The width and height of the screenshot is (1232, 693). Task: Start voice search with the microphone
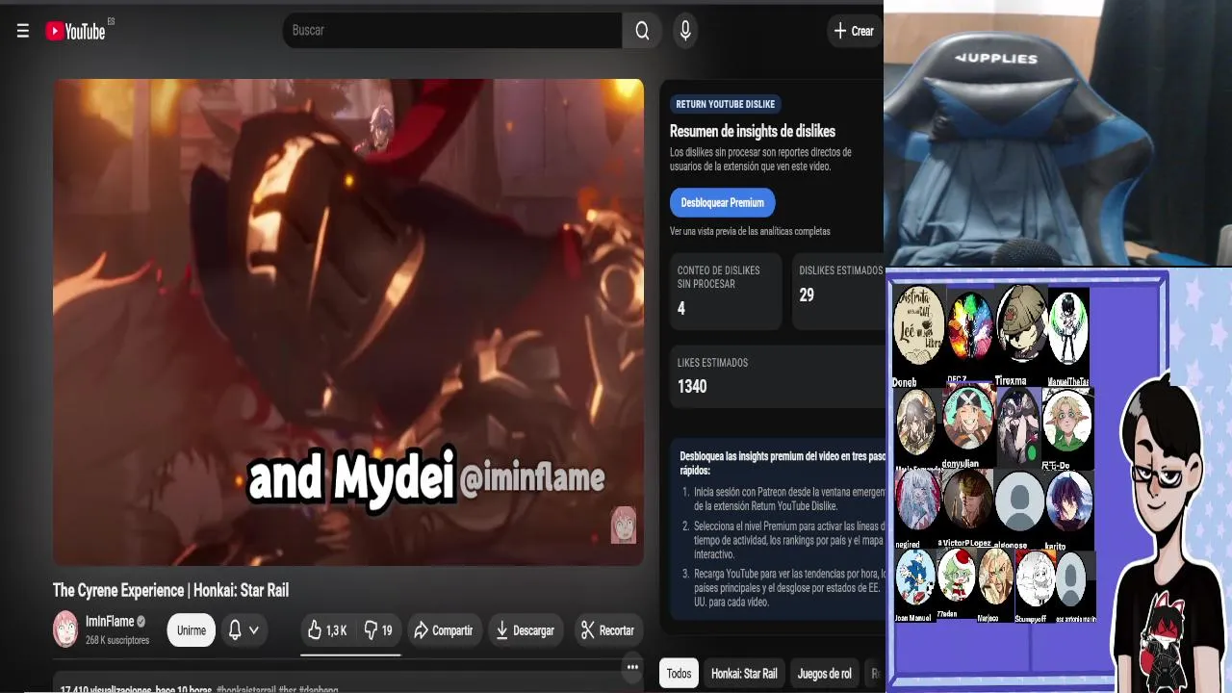coord(685,31)
